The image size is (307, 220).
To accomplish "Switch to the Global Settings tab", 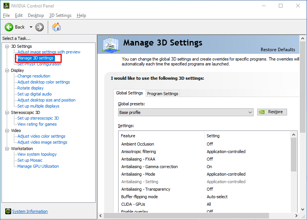I will [x=129, y=93].
